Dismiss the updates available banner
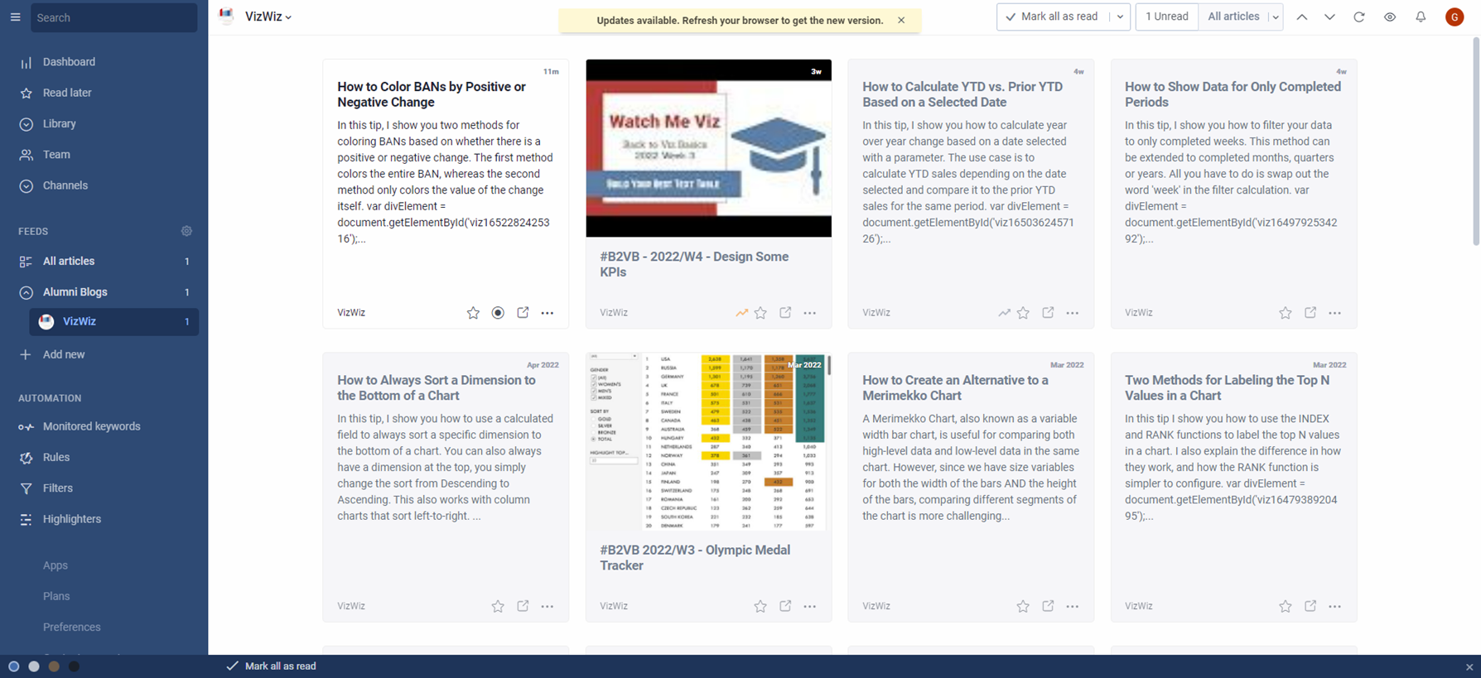This screenshot has width=1481, height=678. click(x=901, y=21)
